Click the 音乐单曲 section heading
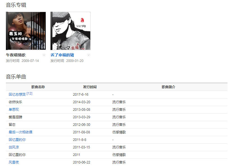Screen dimensions: 228x166 16,77
